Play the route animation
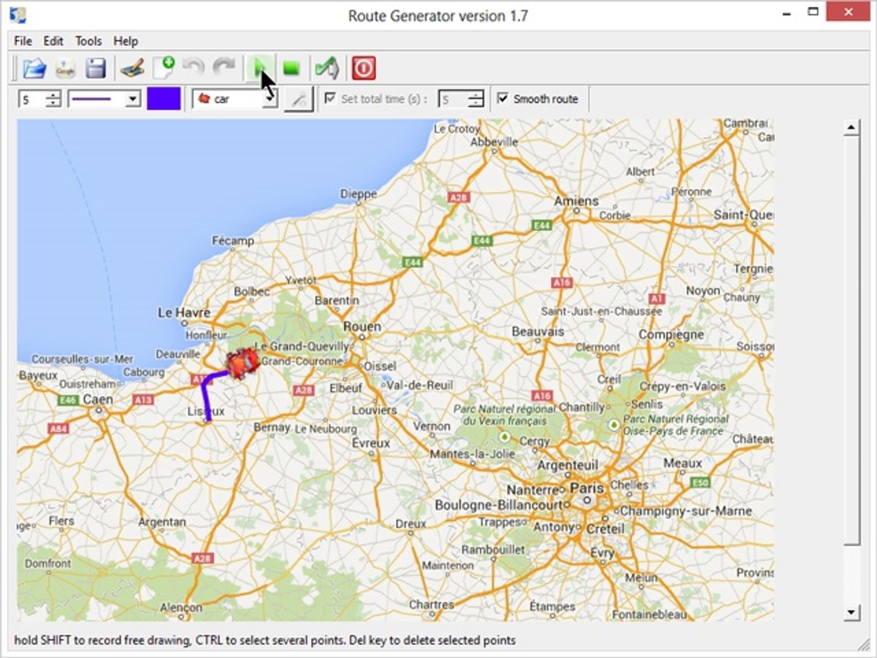 (260, 68)
